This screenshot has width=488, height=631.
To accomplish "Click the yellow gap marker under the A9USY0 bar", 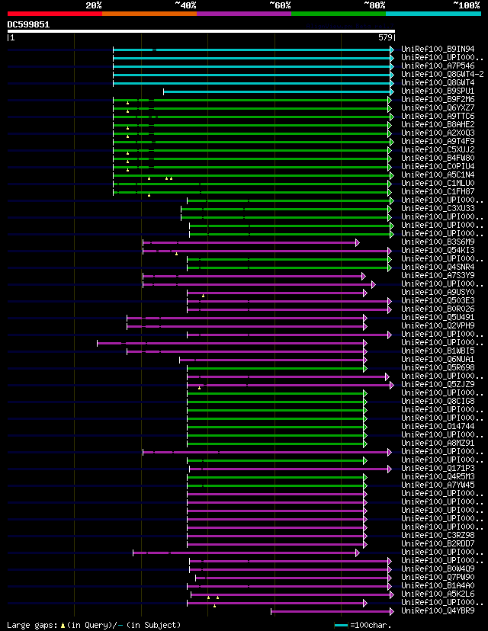I will coord(203,296).
